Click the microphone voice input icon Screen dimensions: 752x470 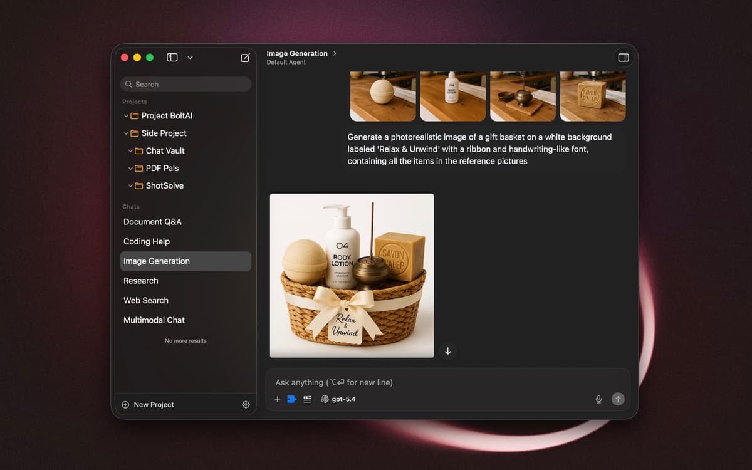point(598,399)
